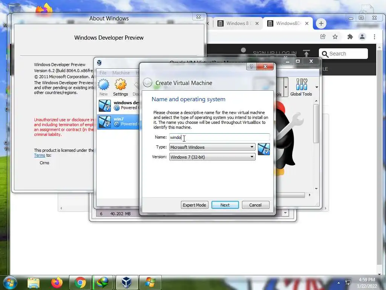Open the File menu in VirtualBox Manager
The width and height of the screenshot is (386, 290).
[x=103, y=73]
